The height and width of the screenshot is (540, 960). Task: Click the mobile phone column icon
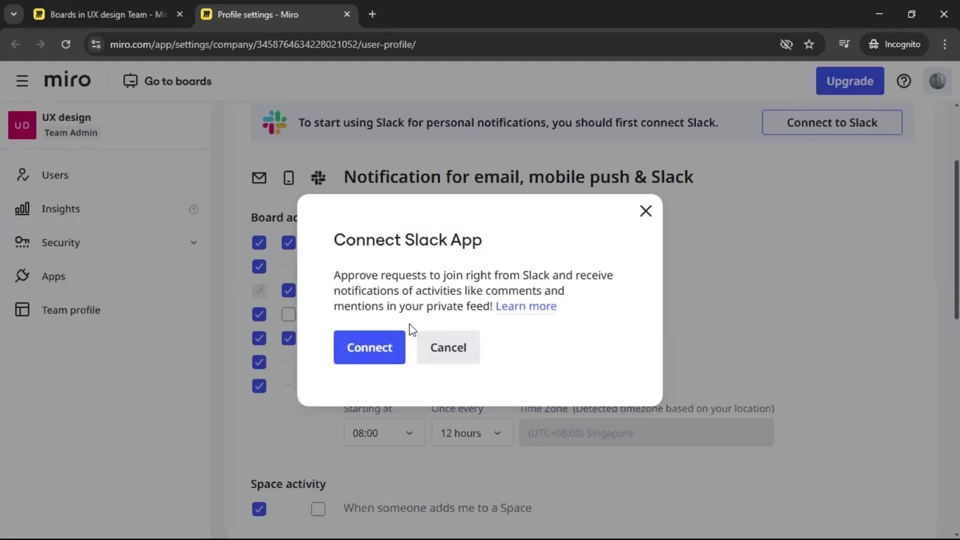288,178
